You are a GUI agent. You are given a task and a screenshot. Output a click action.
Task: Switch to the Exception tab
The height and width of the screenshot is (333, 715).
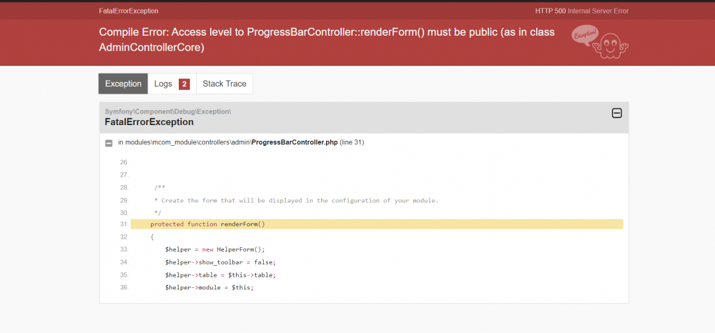[123, 84]
